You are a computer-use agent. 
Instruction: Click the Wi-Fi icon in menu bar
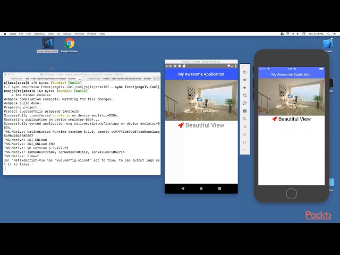coord(288,34)
